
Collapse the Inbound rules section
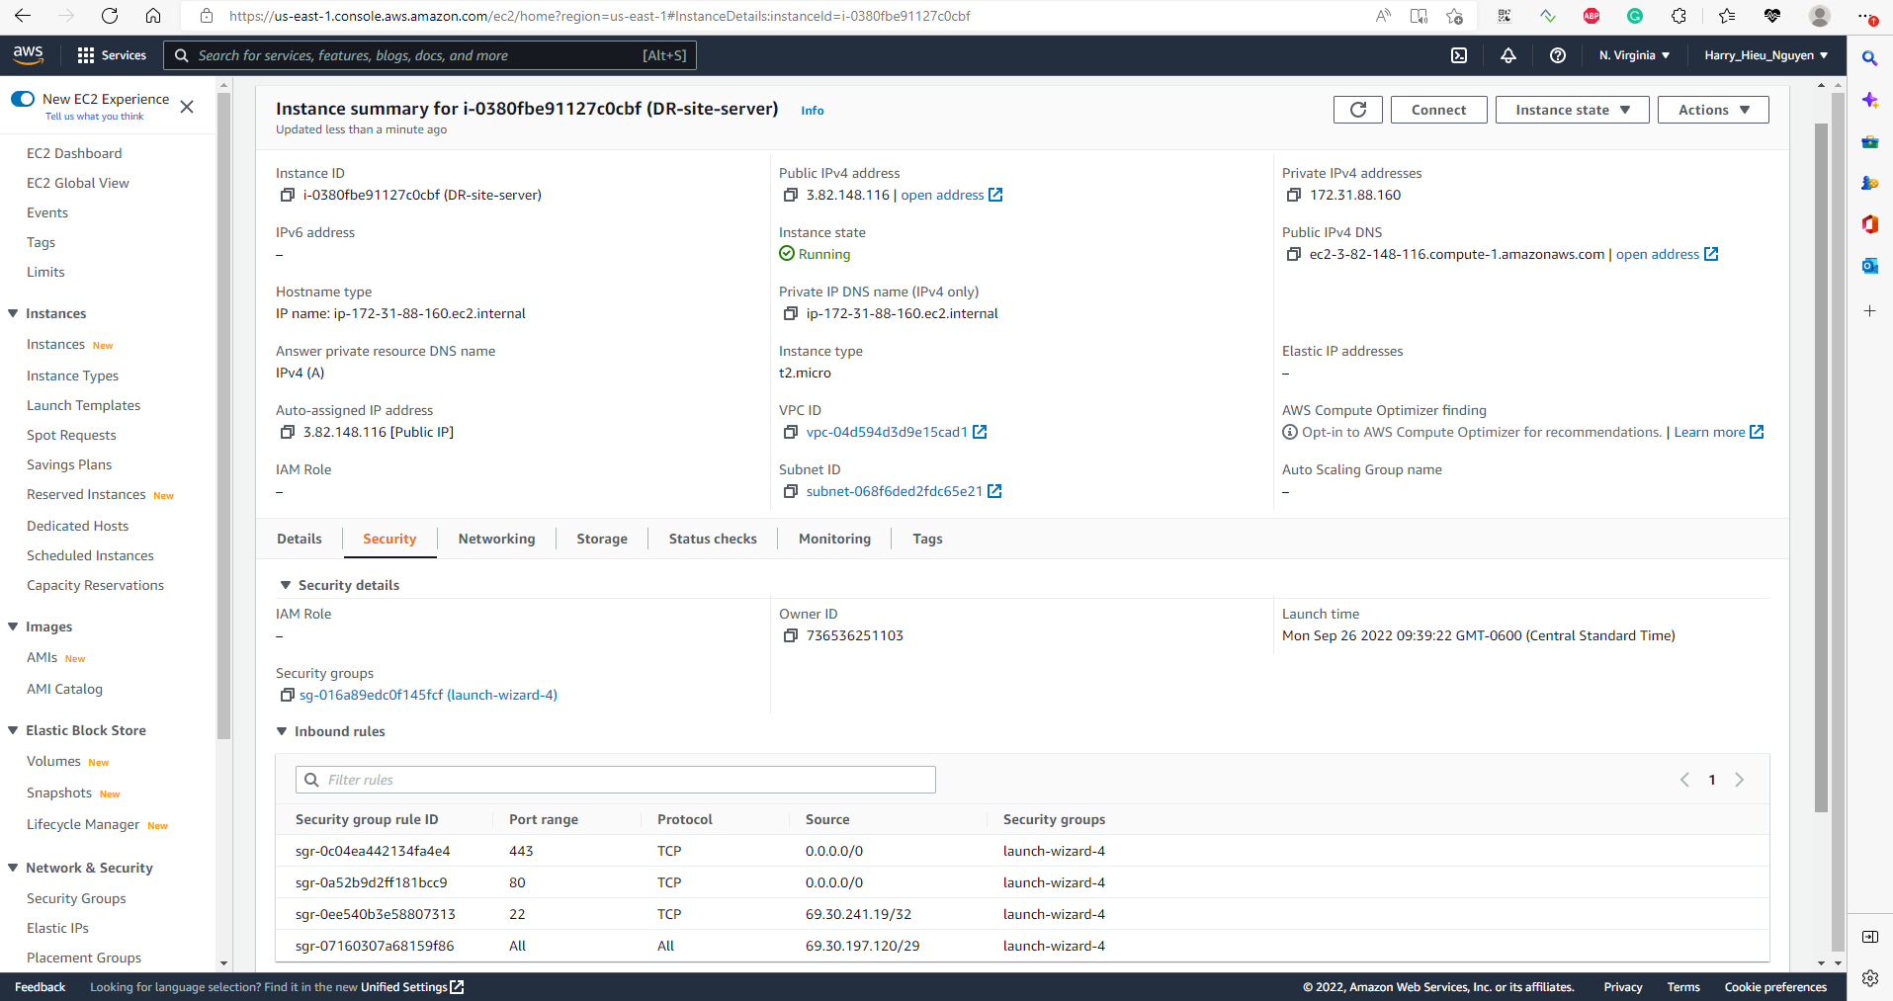tap(283, 731)
